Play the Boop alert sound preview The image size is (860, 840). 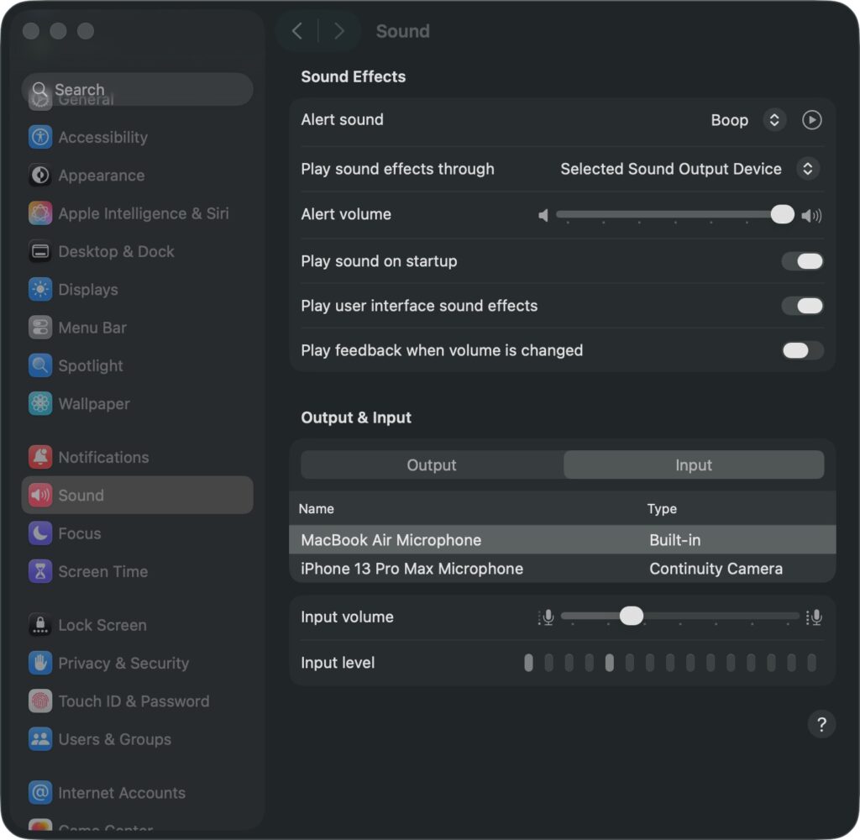point(812,119)
